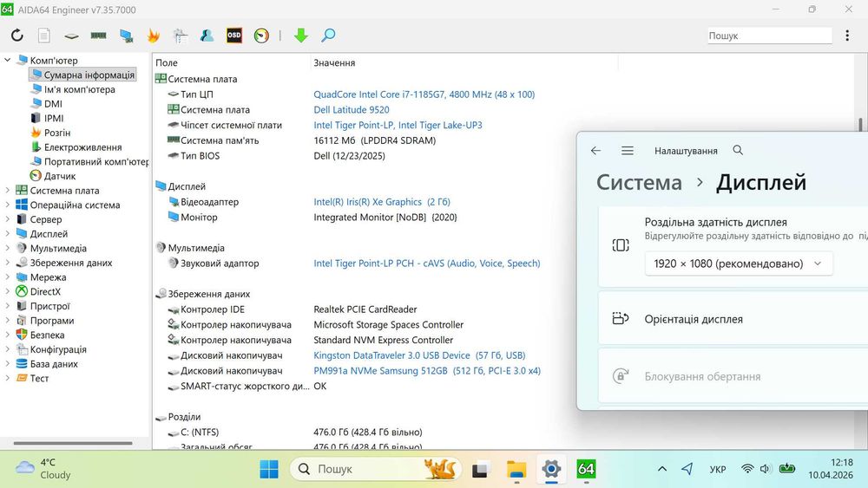Expand the Збереження даних tree node
The image size is (868, 488).
coord(7,263)
